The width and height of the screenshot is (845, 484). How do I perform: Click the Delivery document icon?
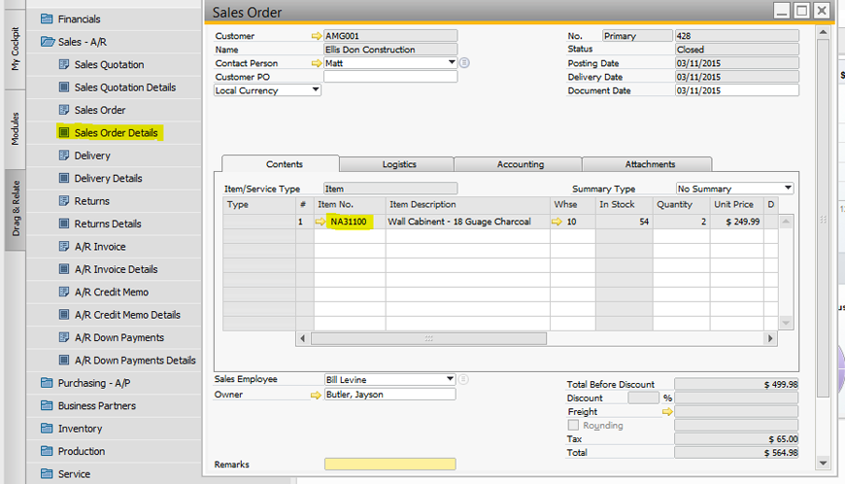tap(63, 156)
